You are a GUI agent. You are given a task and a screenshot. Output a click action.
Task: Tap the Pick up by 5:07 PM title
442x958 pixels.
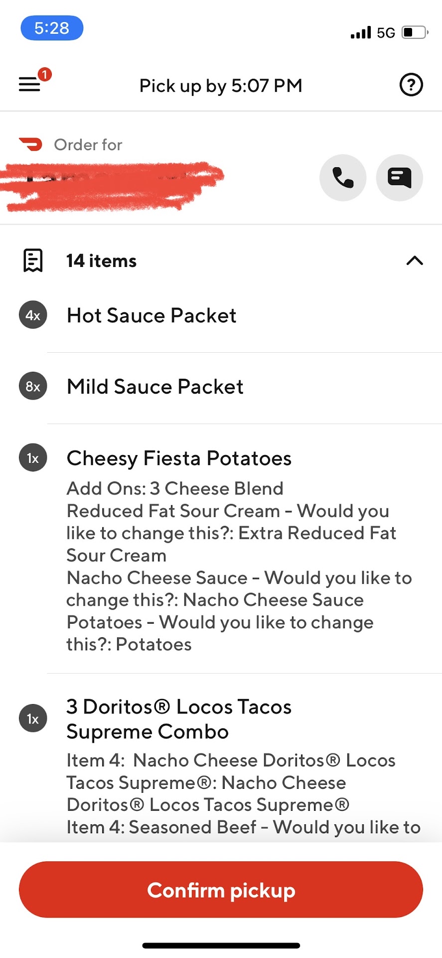pos(221,86)
